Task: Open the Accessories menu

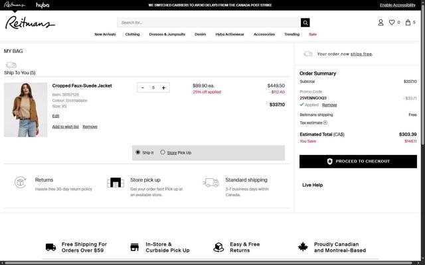Action: click(x=264, y=34)
